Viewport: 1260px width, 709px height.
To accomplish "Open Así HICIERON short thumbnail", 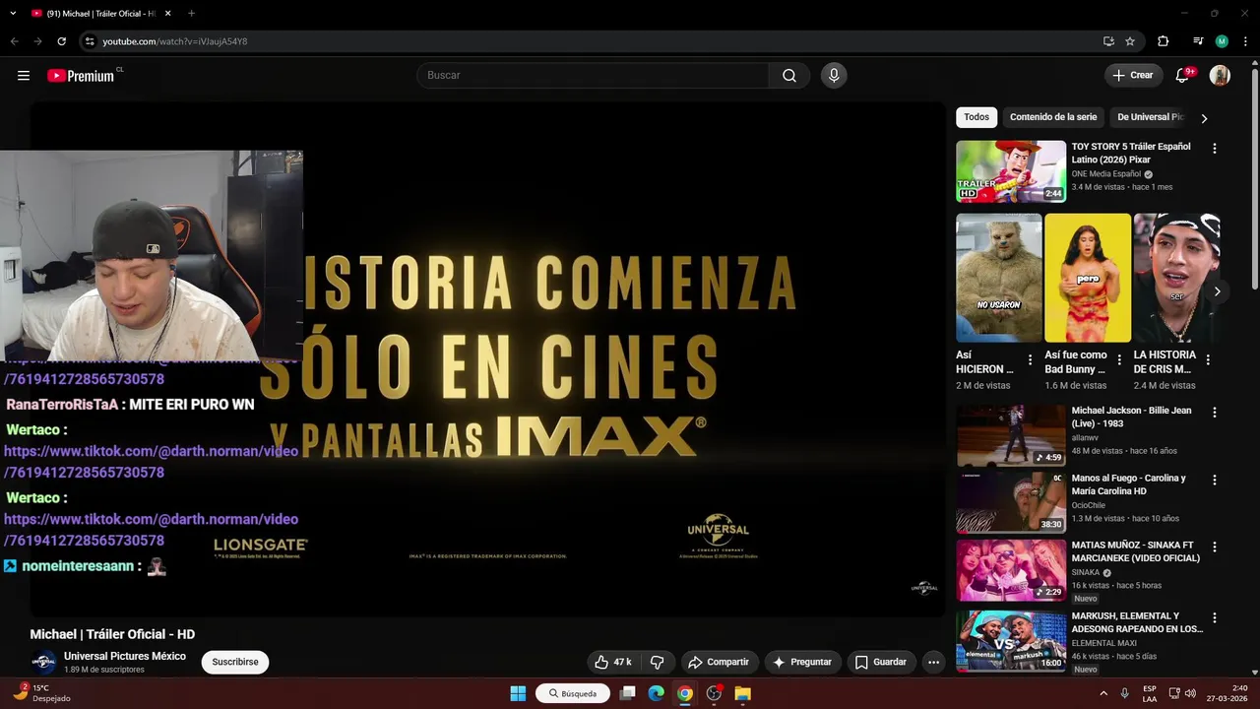I will (x=998, y=278).
